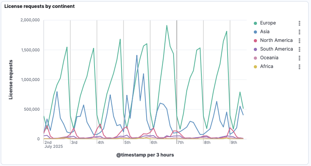
Task: Click the blue Asia color dot
Action: coord(255,32)
